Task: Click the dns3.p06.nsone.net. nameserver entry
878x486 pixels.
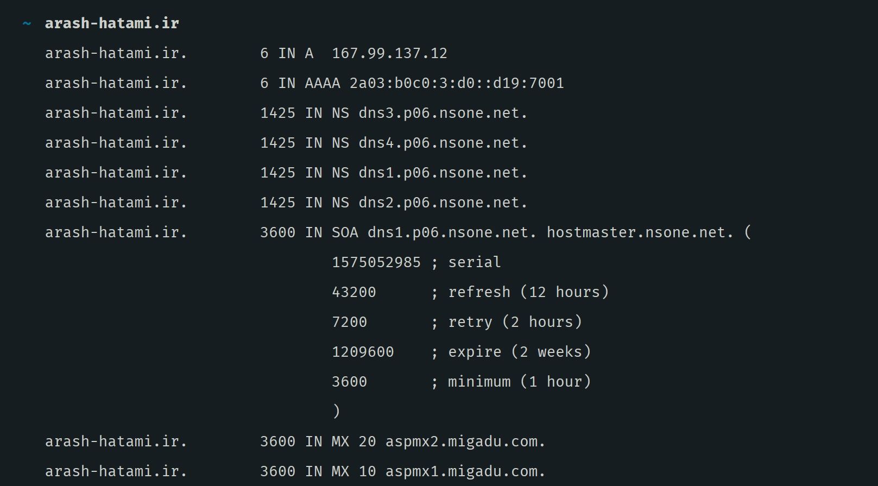Action: tap(443, 113)
